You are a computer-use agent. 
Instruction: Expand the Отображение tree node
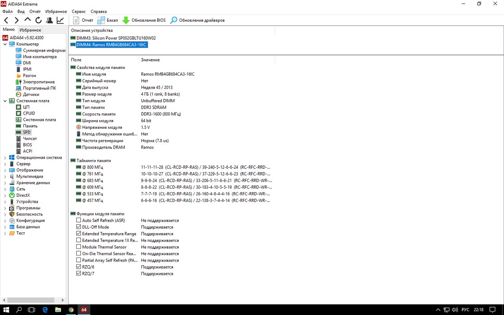[x=5, y=170]
